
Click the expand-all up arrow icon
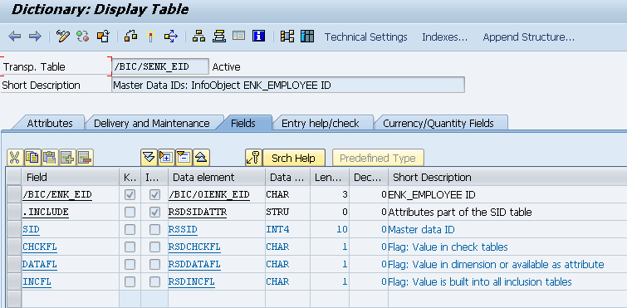click(x=202, y=158)
